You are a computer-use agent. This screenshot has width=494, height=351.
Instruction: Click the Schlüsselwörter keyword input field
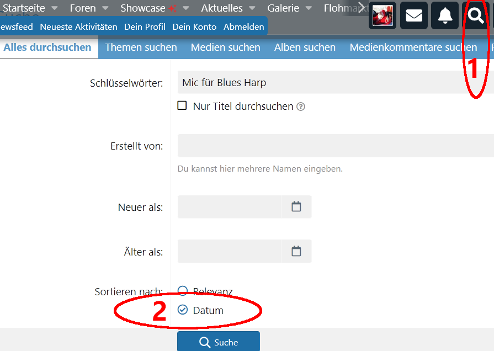336,82
